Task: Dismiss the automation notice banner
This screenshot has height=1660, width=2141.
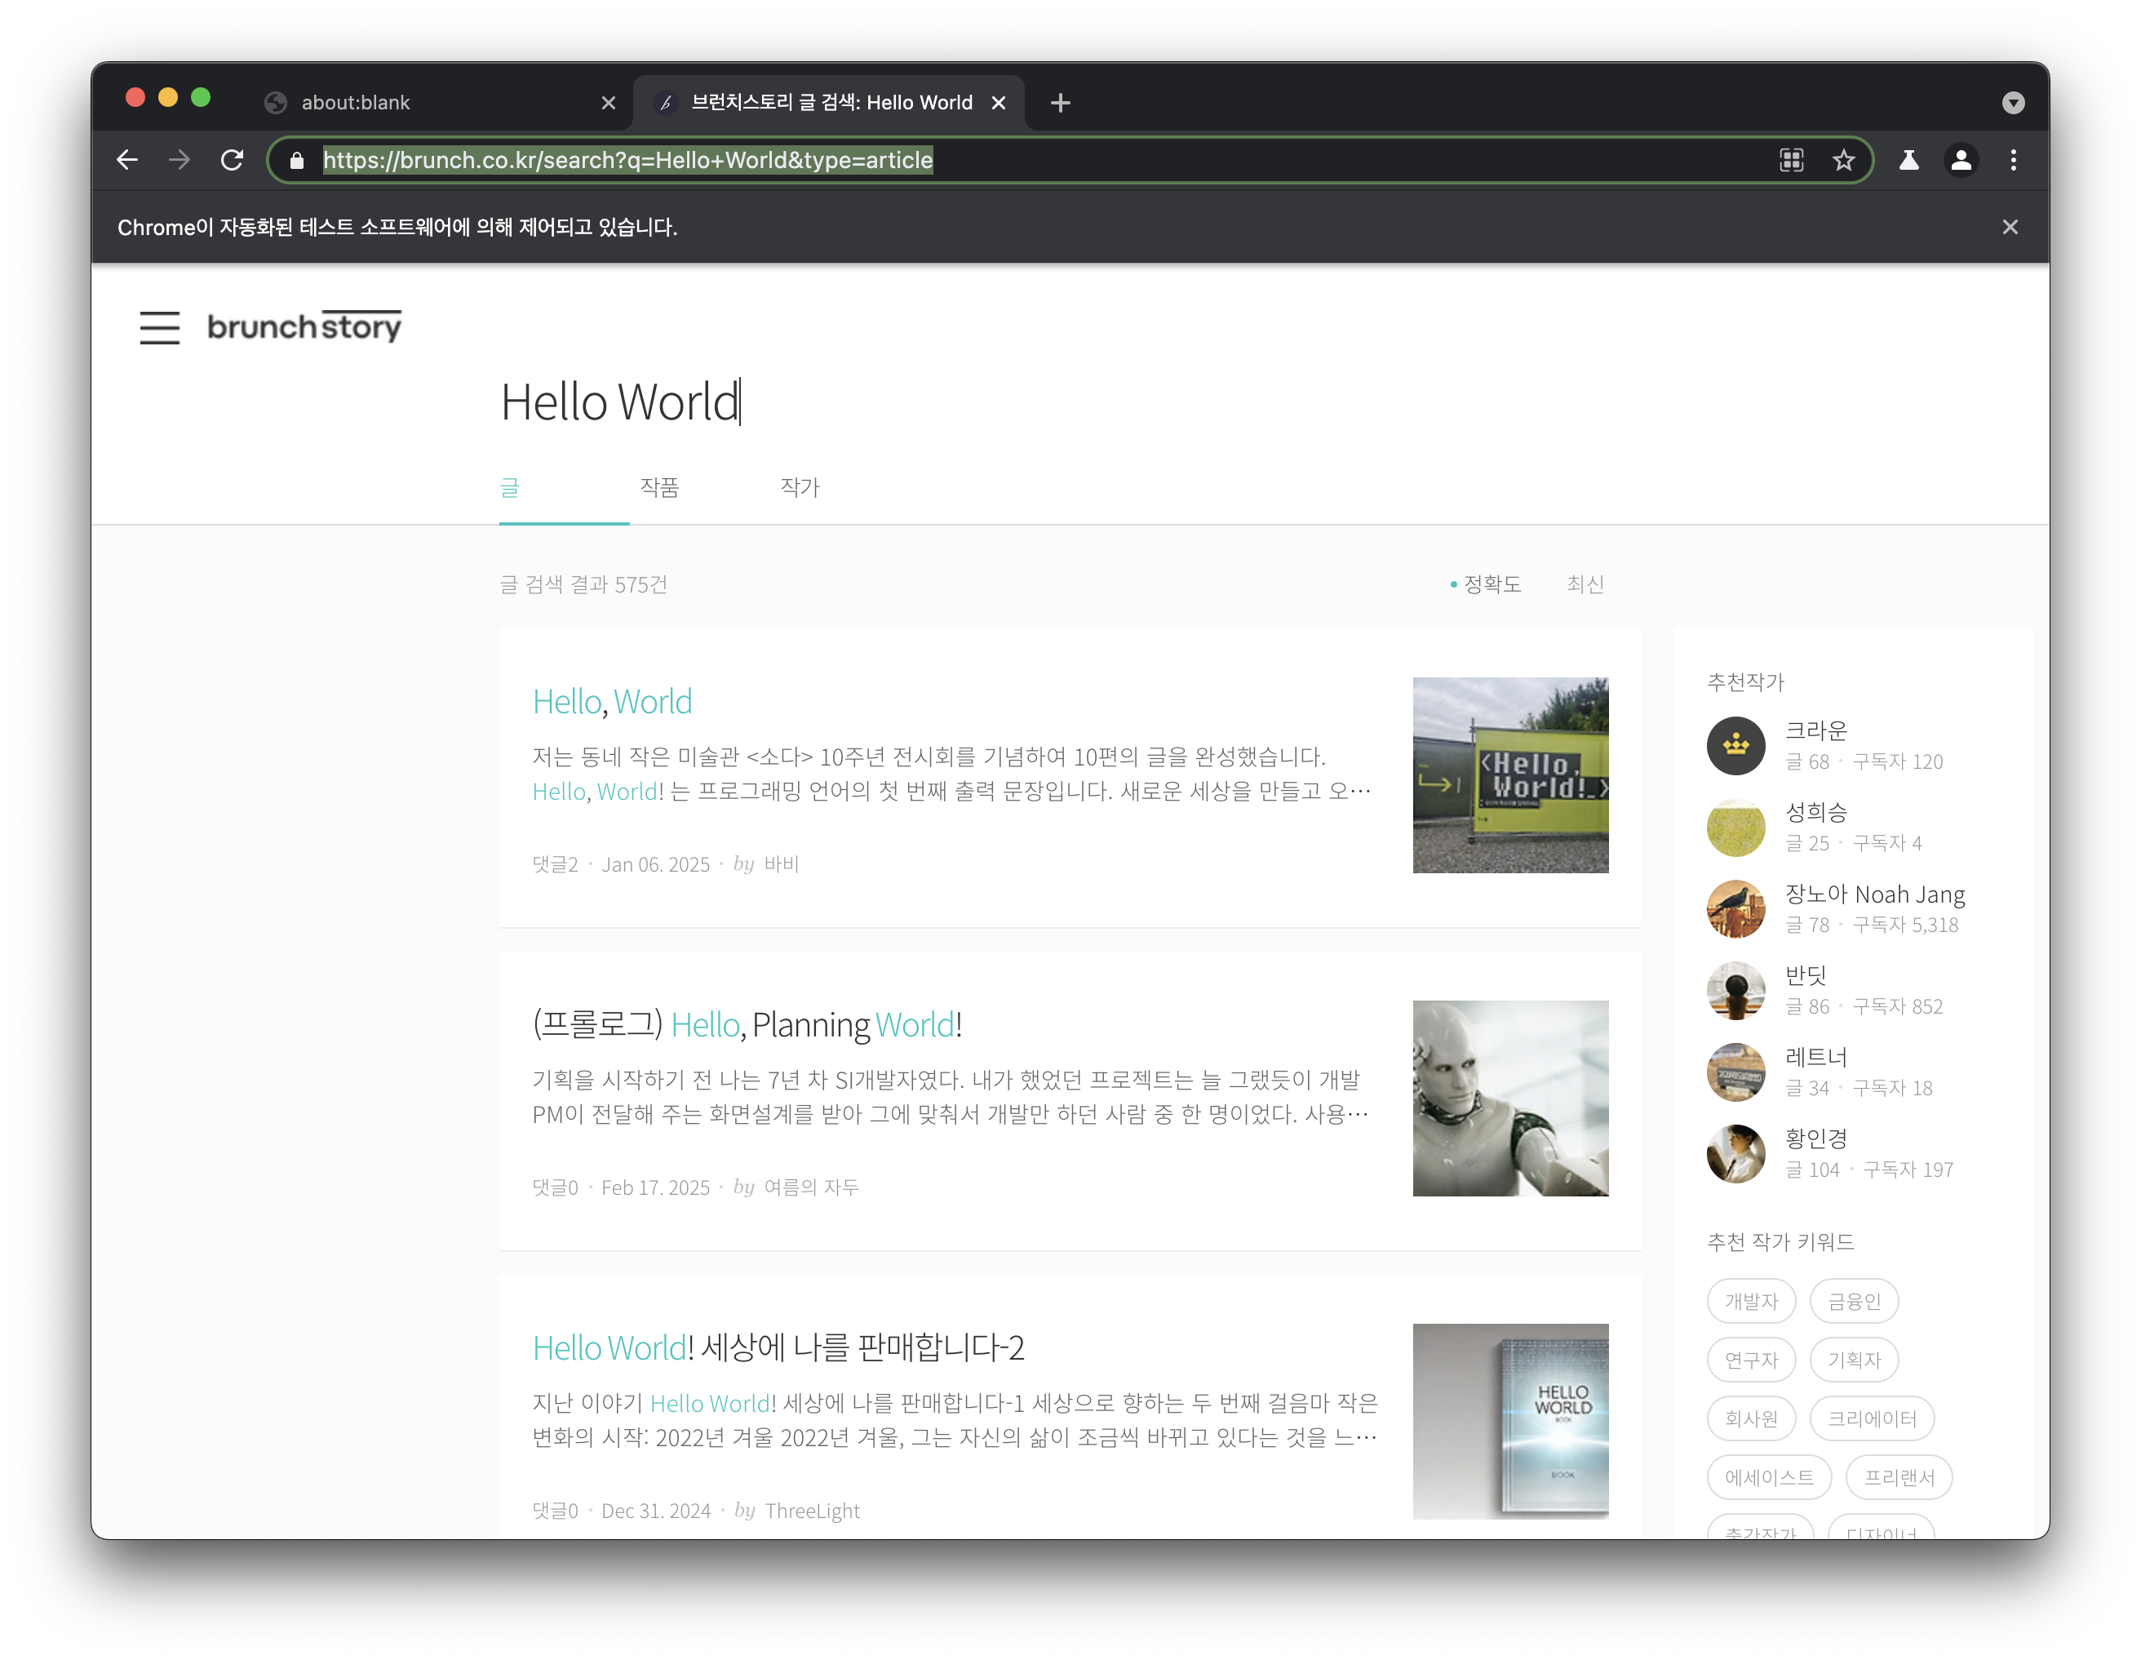Action: click(x=2010, y=228)
